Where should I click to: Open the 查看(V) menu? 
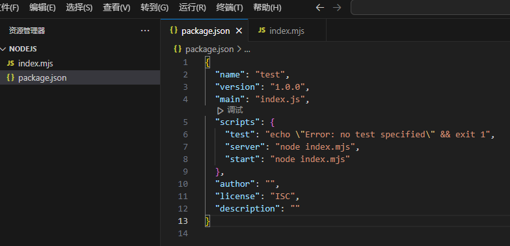[116, 8]
